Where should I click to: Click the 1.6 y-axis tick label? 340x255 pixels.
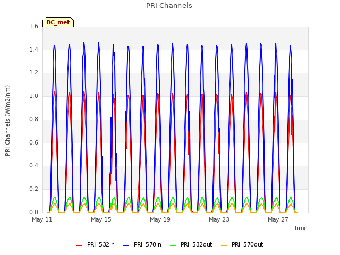[33, 27]
